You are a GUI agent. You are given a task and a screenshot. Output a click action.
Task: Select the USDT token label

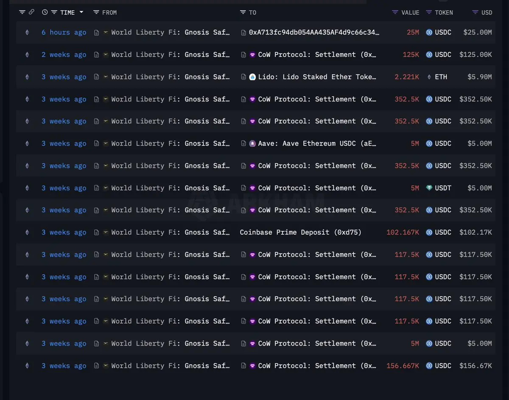(x=443, y=188)
